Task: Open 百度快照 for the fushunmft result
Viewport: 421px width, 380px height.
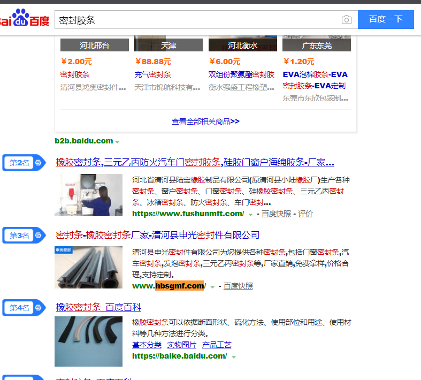Action: click(276, 214)
